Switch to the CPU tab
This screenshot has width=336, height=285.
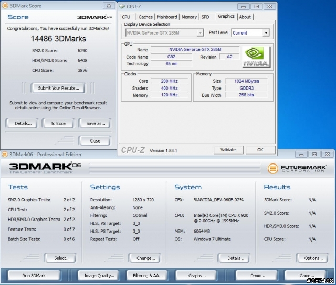coord(126,17)
